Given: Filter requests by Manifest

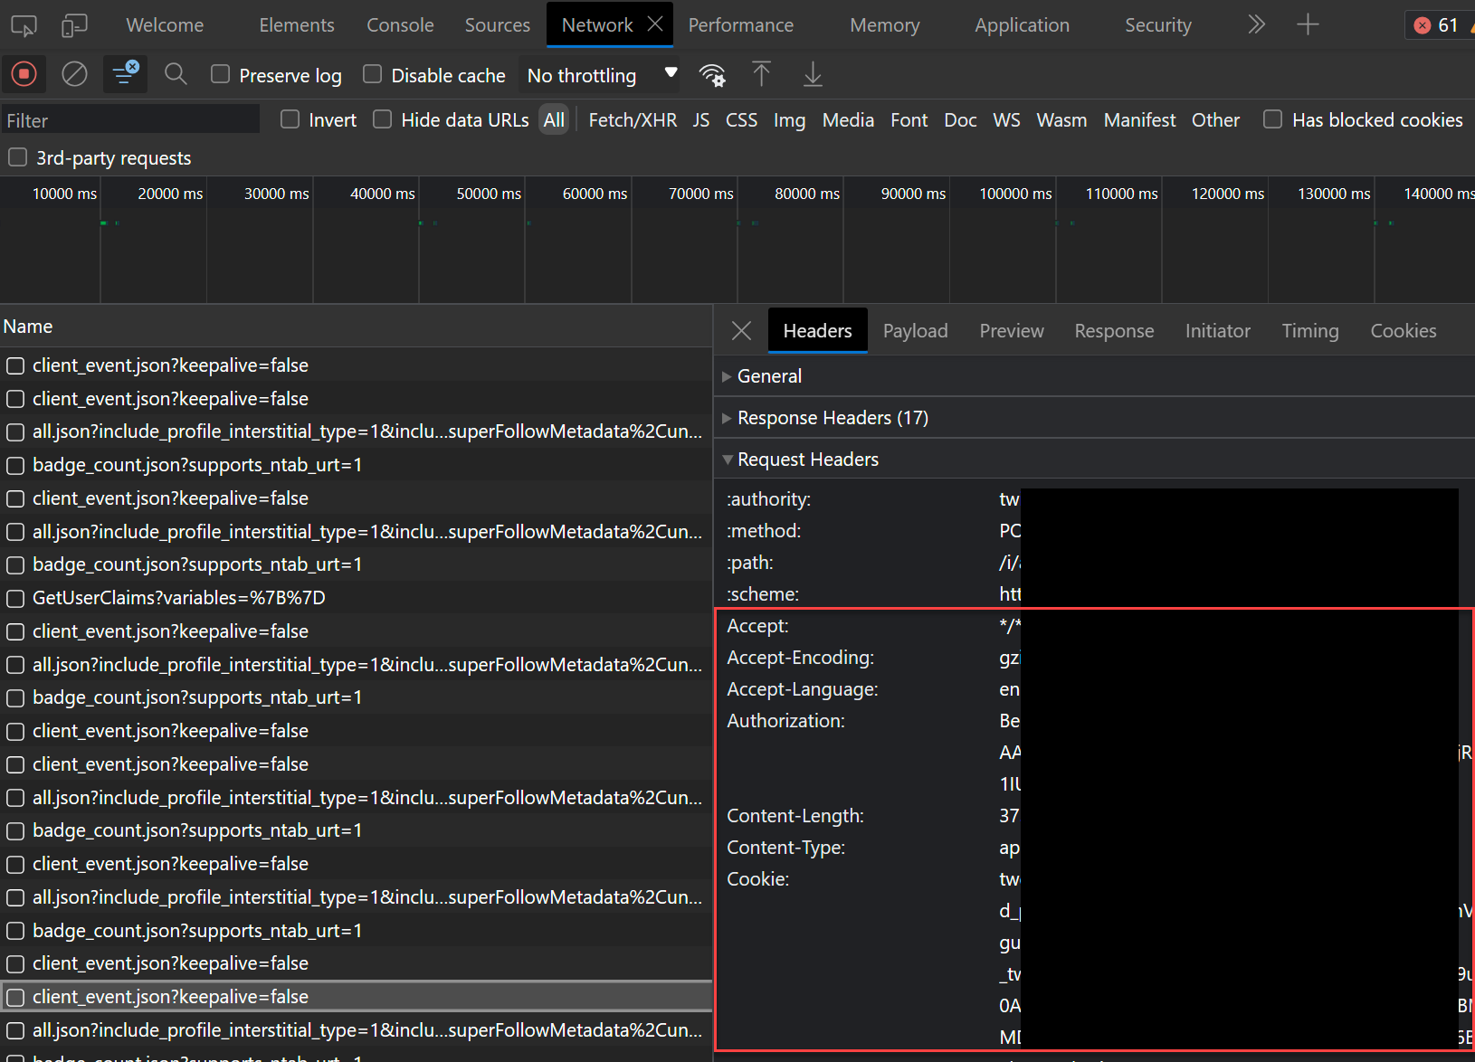Looking at the screenshot, I should pyautogui.click(x=1139, y=119).
